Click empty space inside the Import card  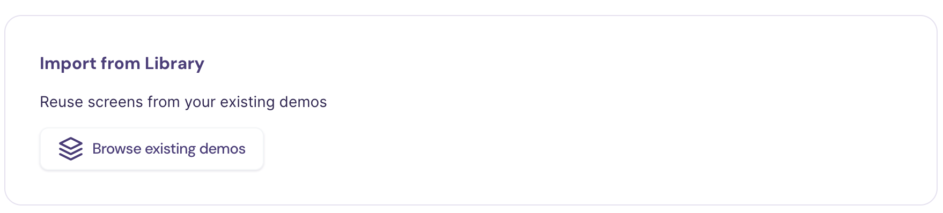[x=590, y=107]
